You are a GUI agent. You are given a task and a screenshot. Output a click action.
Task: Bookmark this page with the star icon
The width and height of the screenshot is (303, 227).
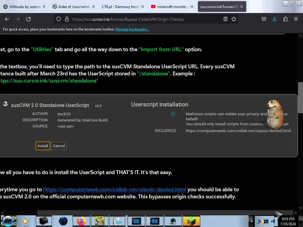tap(234, 19)
